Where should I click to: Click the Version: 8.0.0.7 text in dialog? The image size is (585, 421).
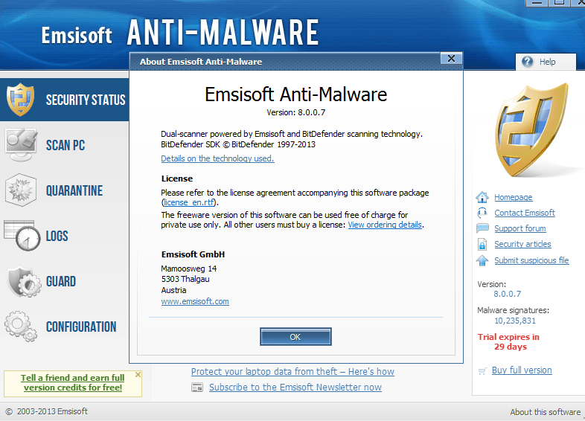tap(296, 112)
